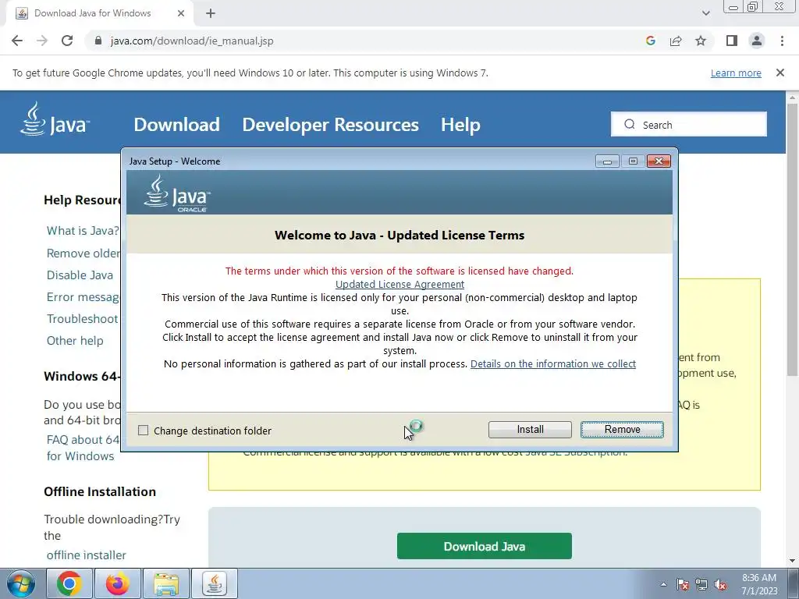This screenshot has height=599, width=799.
Task: Click the page vertical scrollbar thumb
Action: [x=792, y=239]
